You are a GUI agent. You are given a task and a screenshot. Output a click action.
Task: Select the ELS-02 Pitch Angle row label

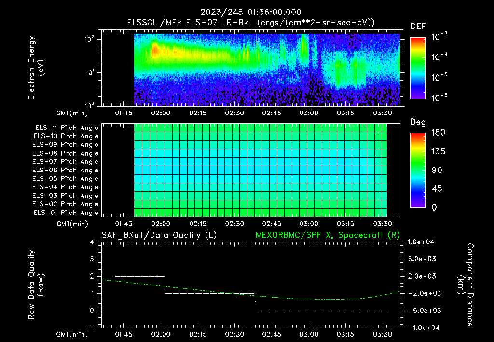pyautogui.click(x=65, y=204)
